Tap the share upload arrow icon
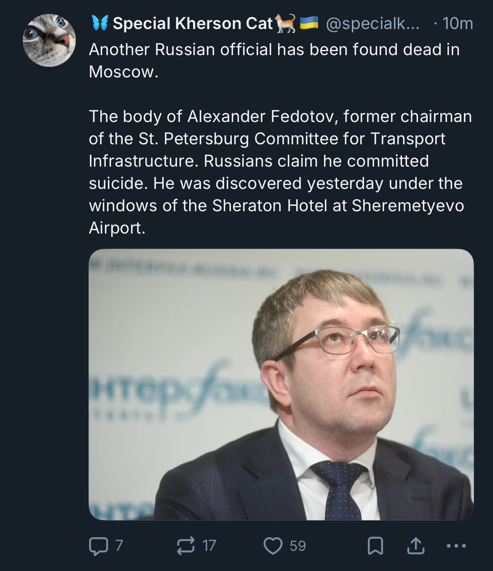 (416, 546)
